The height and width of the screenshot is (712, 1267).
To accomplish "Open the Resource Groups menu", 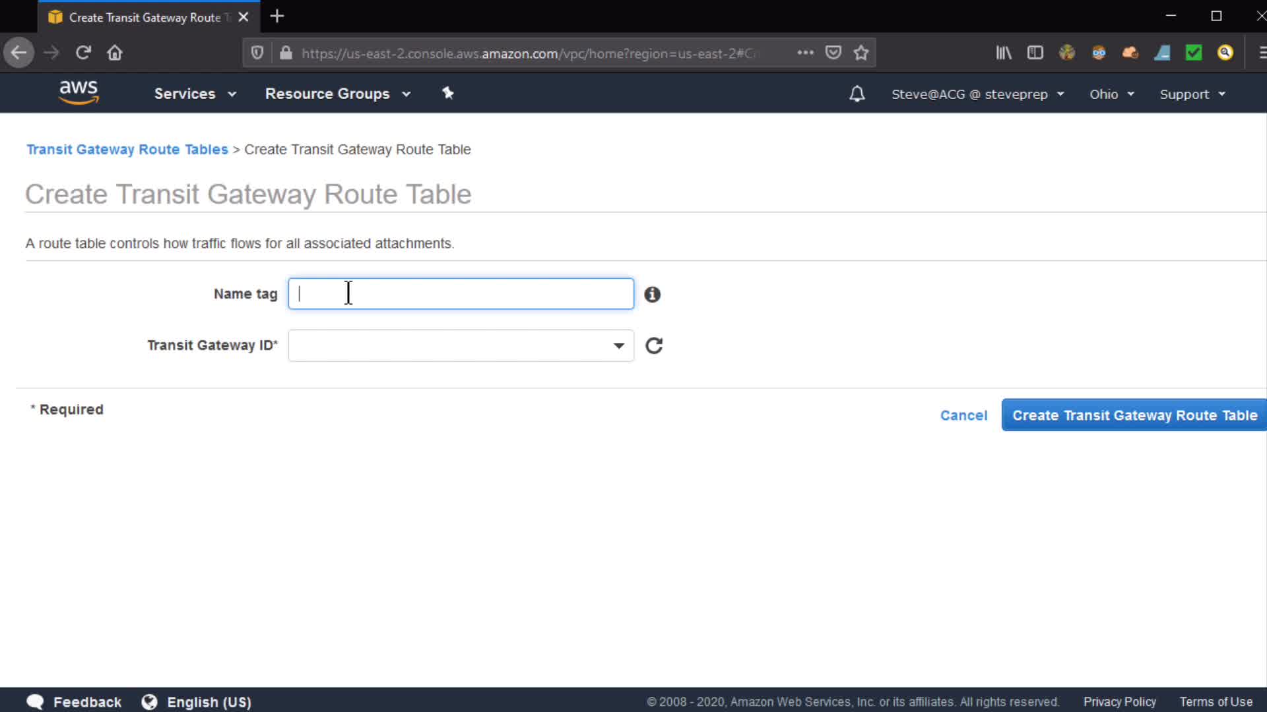I will (338, 94).
